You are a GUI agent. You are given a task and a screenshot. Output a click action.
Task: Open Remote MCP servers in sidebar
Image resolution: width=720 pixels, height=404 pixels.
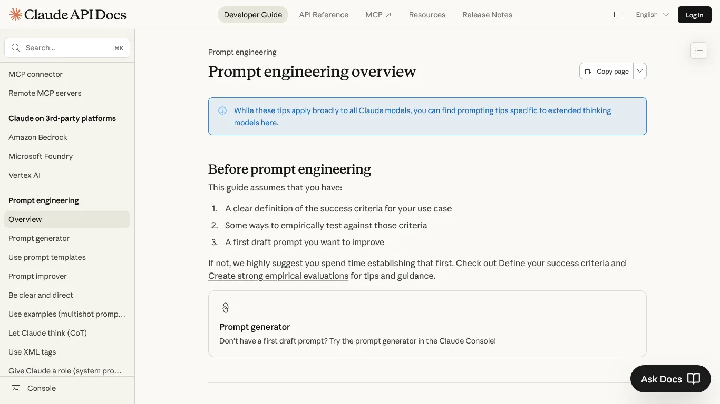click(x=67, y=93)
